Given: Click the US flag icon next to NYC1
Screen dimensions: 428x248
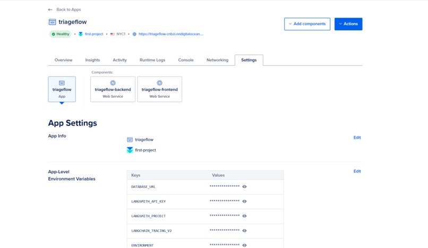Looking at the screenshot, I should (x=113, y=34).
